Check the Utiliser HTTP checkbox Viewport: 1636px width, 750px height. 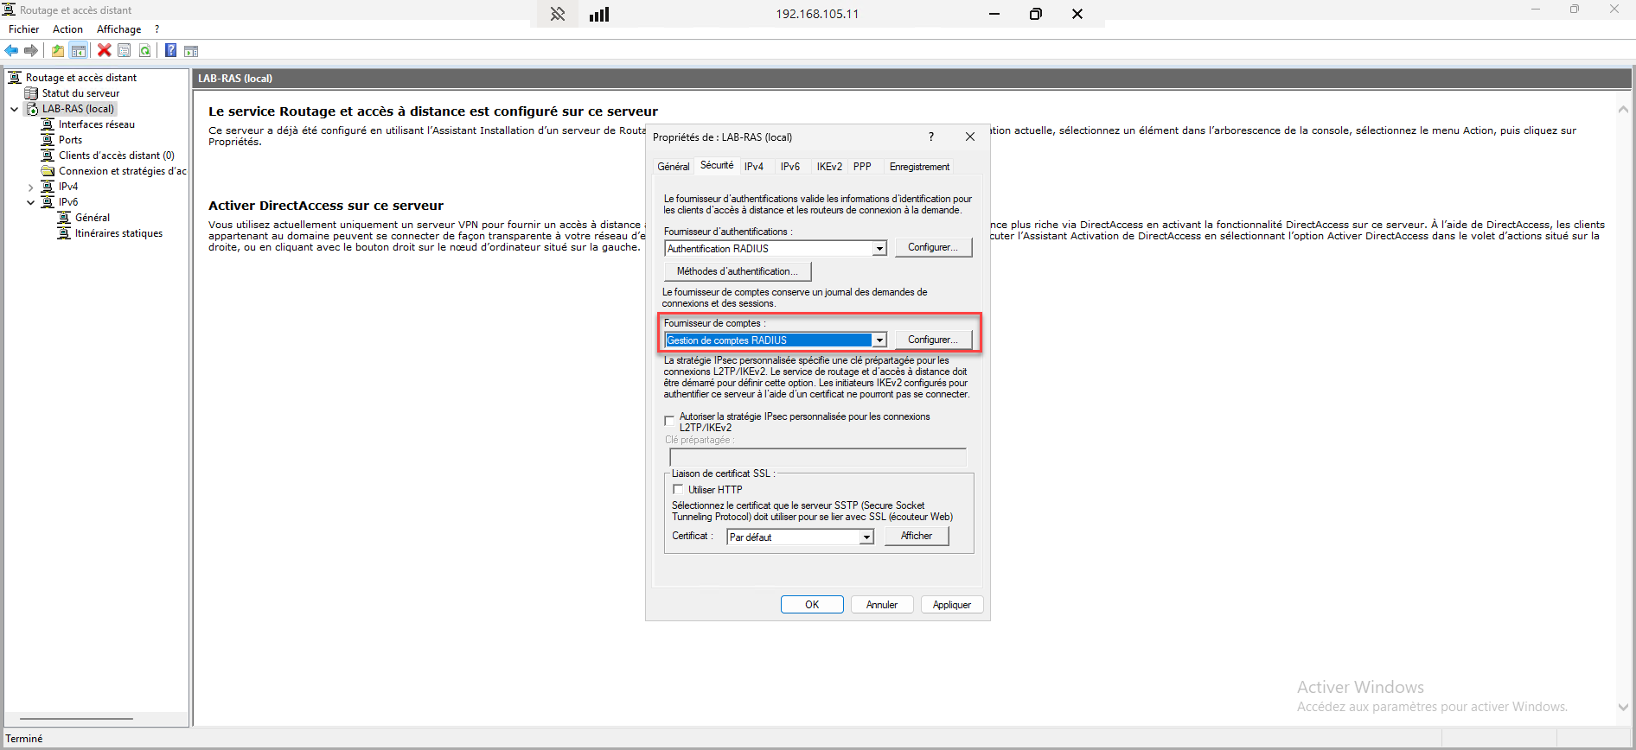[x=679, y=490]
